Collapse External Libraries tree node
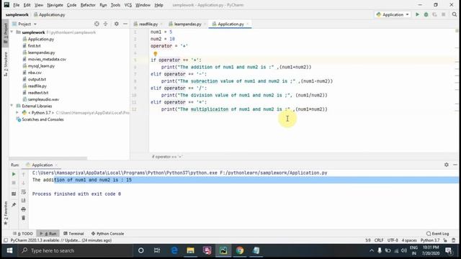The height and width of the screenshot is (259, 461). [12, 106]
